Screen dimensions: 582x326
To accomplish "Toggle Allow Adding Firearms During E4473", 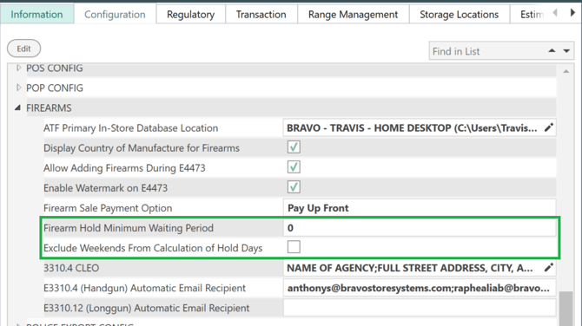I will [x=294, y=167].
